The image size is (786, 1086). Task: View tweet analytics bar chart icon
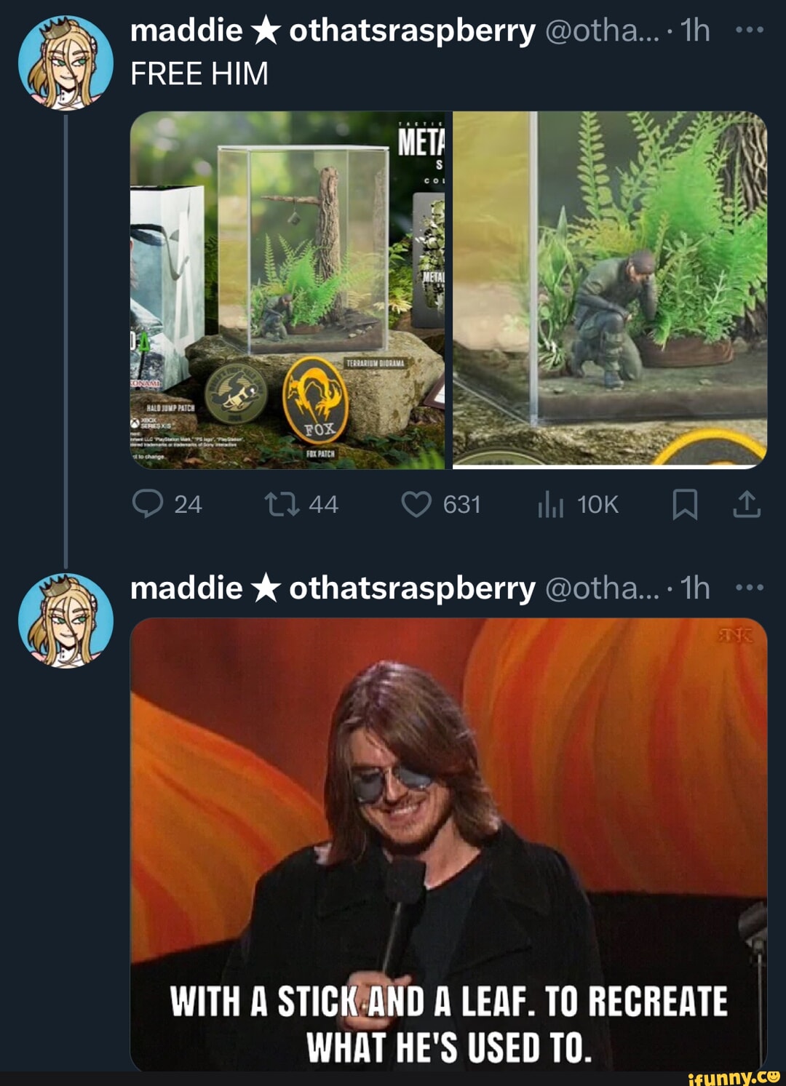click(550, 503)
